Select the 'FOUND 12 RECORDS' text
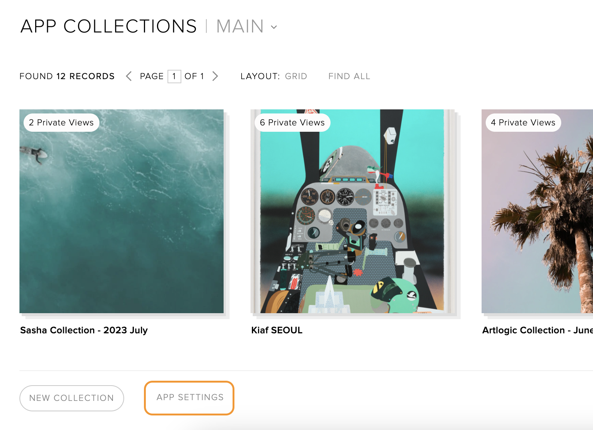The height and width of the screenshot is (430, 593). click(67, 76)
